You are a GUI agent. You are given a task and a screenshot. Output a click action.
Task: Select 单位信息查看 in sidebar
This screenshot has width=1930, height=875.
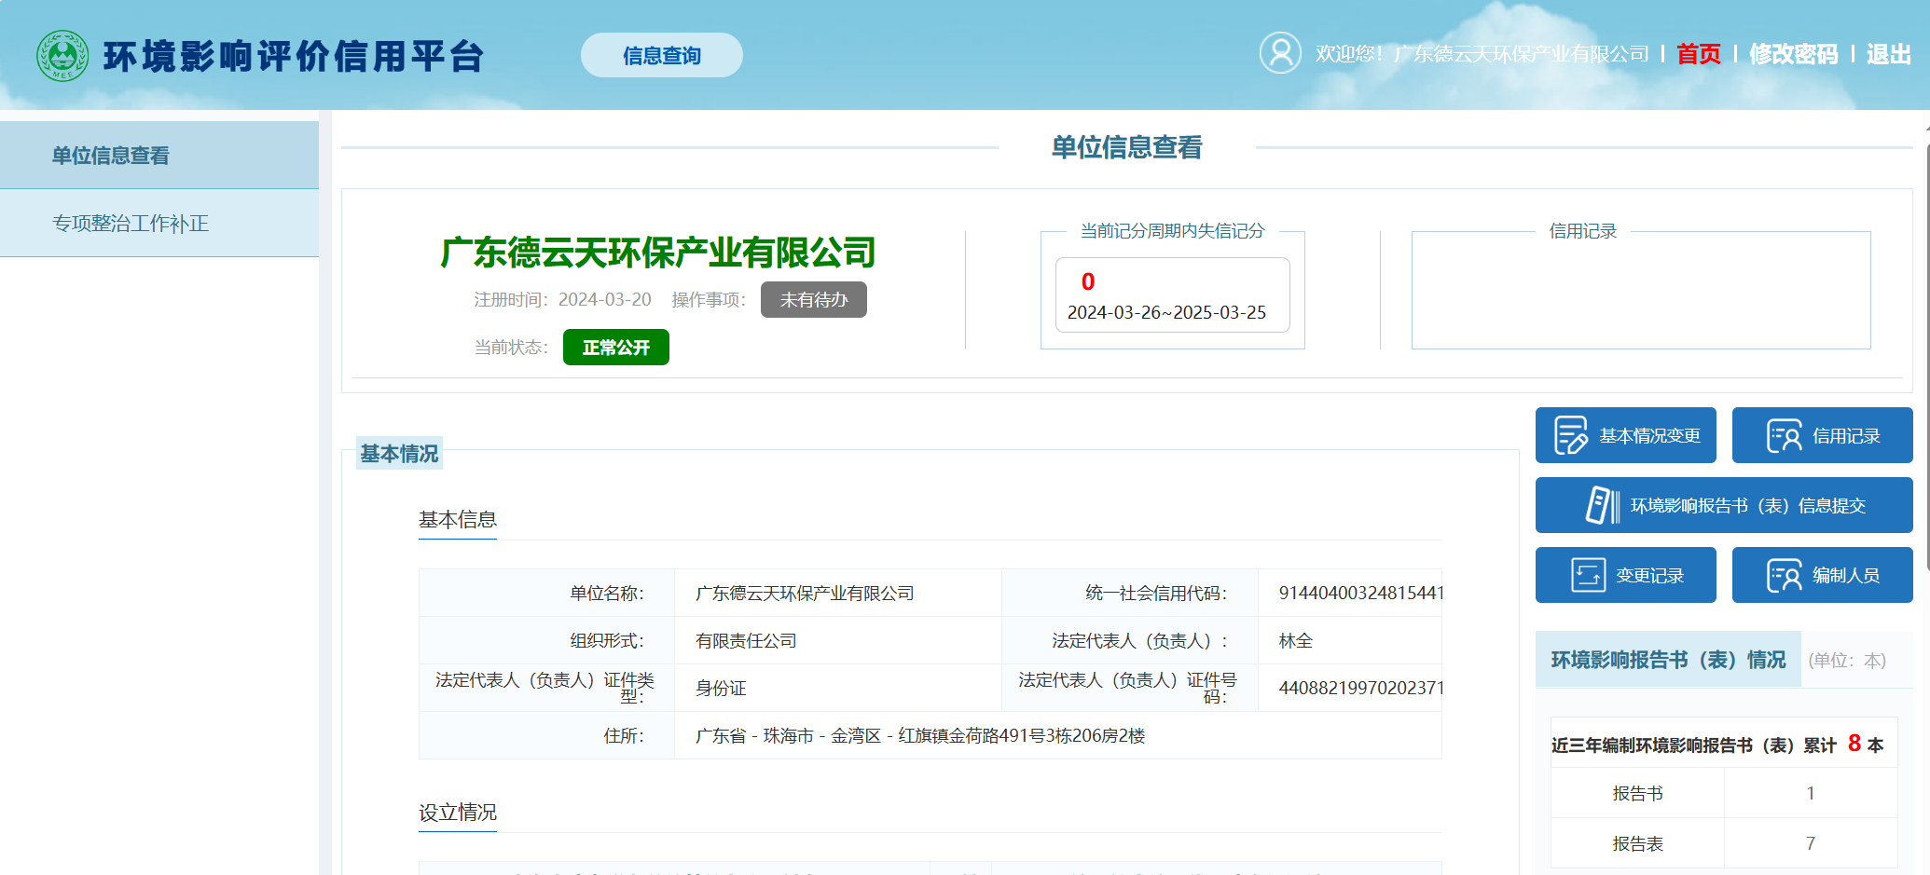click(x=159, y=156)
